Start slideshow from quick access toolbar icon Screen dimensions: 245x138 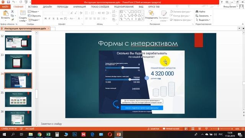click(x=26, y=2)
